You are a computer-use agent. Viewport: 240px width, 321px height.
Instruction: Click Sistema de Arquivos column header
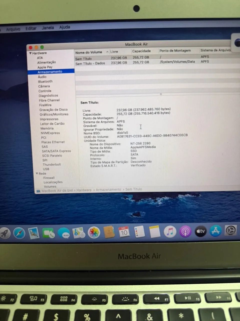[215, 50]
